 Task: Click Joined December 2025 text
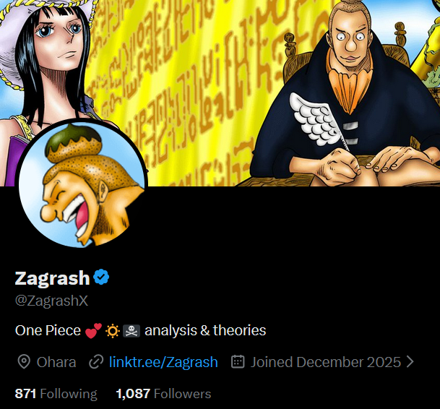point(326,362)
